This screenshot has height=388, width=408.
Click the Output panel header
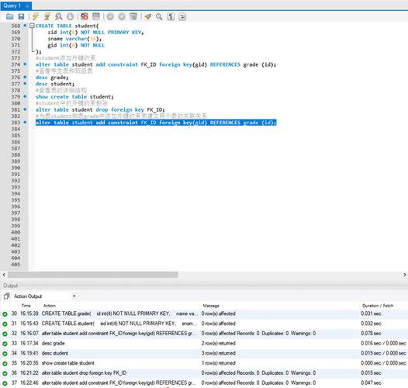pos(10,286)
